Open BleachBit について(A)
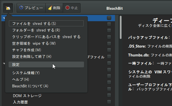This screenshot has width=172, height=106. click(46, 86)
